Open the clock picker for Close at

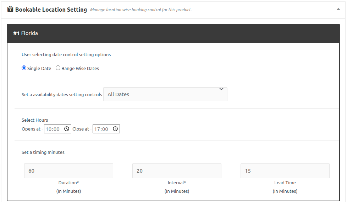115,129
